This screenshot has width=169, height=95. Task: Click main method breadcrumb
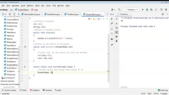tap(35, 10)
